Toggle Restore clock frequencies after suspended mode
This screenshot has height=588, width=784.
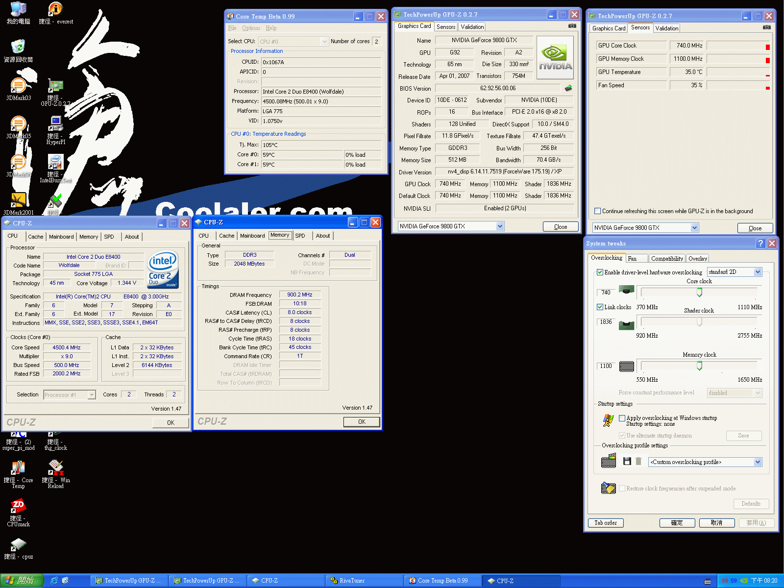coord(622,489)
